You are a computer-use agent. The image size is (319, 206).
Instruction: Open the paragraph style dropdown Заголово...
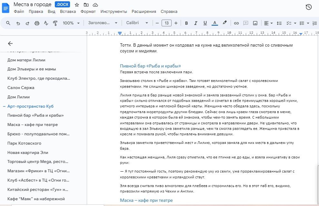pos(103,23)
